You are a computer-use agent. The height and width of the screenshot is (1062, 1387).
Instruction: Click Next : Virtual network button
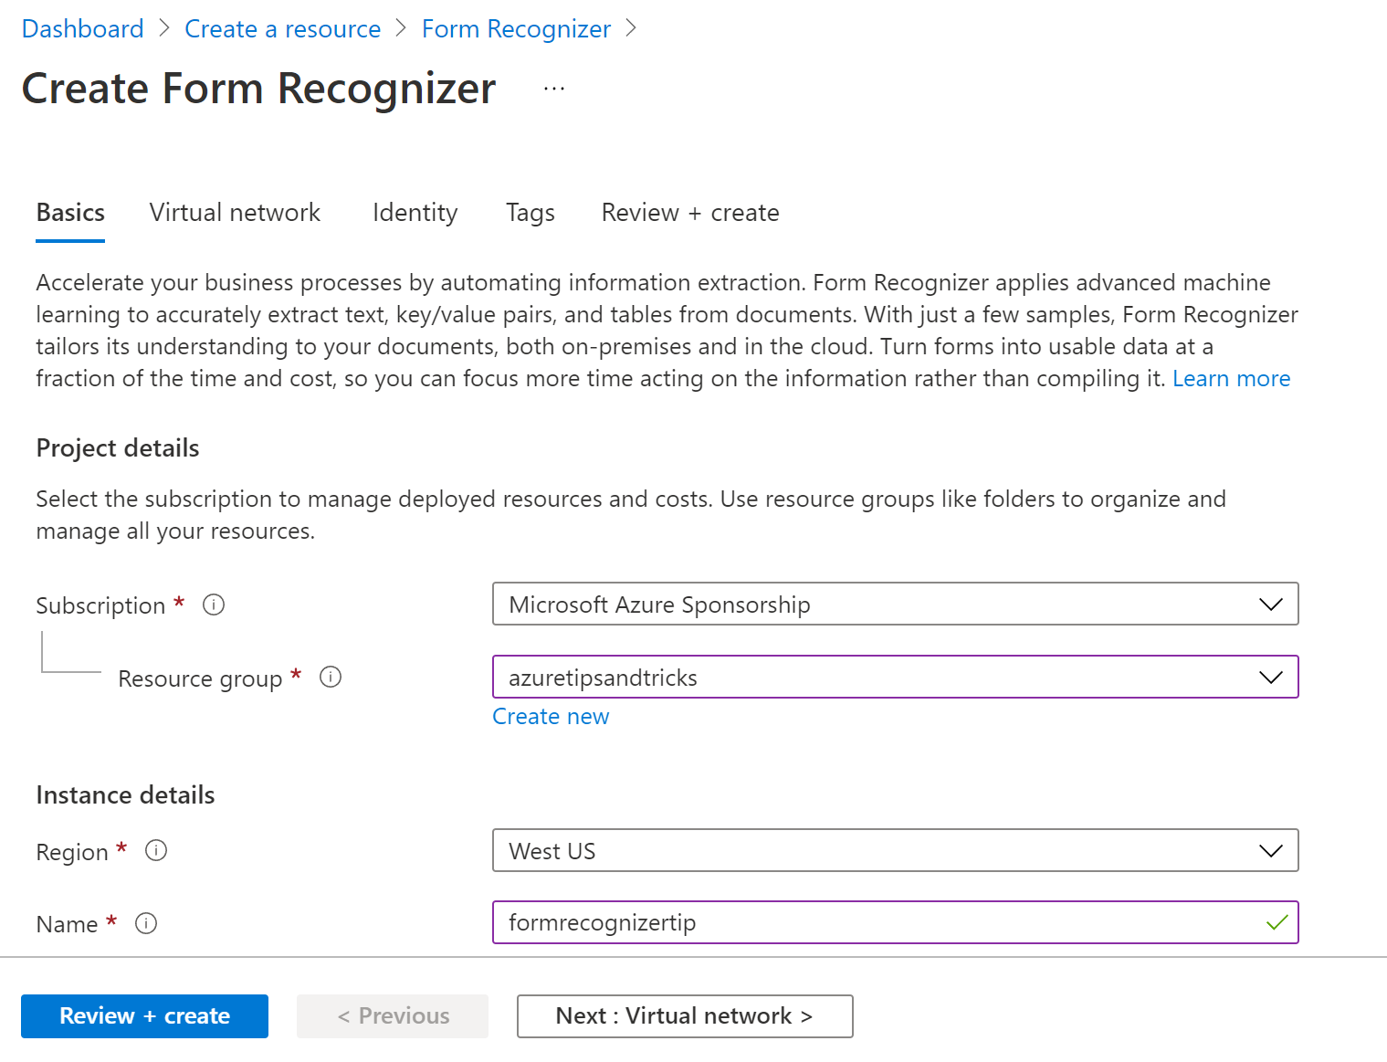coord(685,1016)
